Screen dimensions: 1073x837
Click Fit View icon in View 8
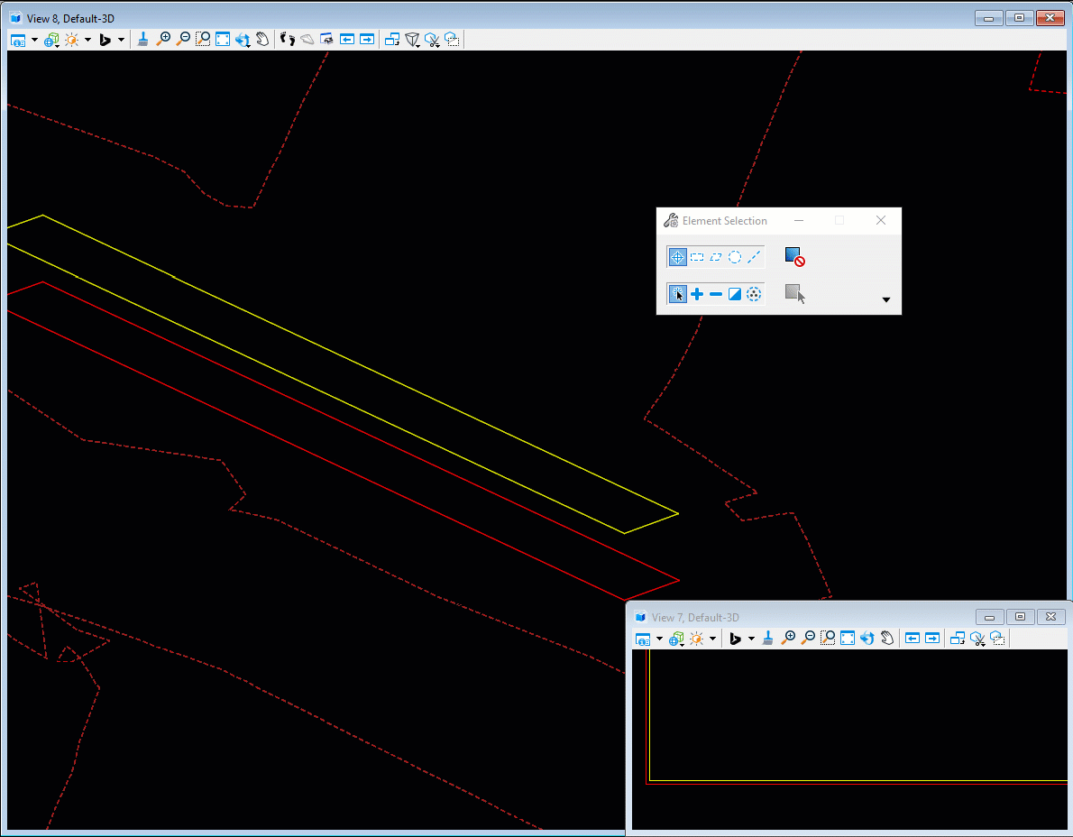coord(223,40)
